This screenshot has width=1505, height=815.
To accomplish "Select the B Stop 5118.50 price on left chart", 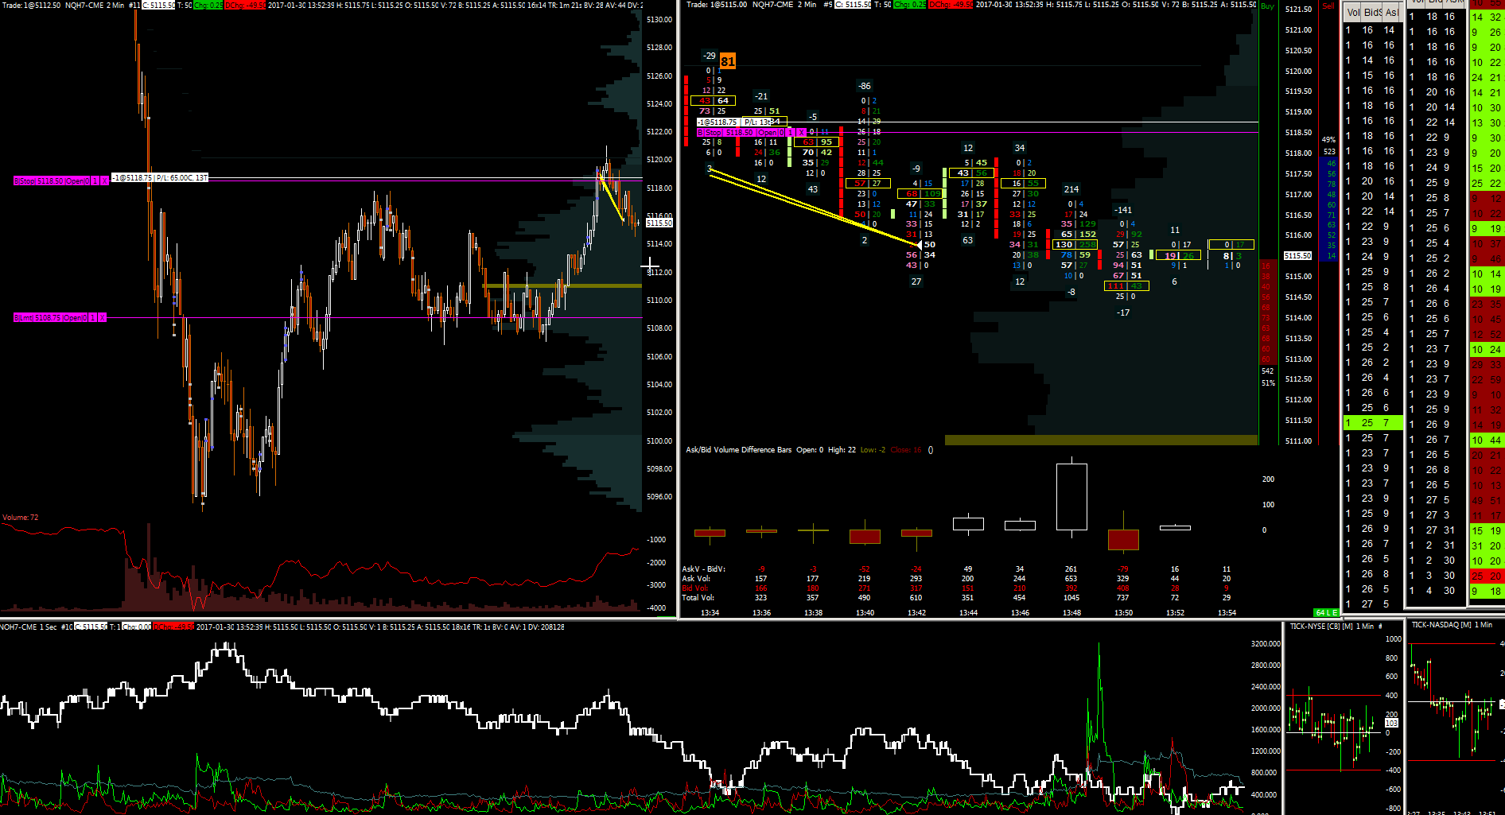I will pos(49,181).
